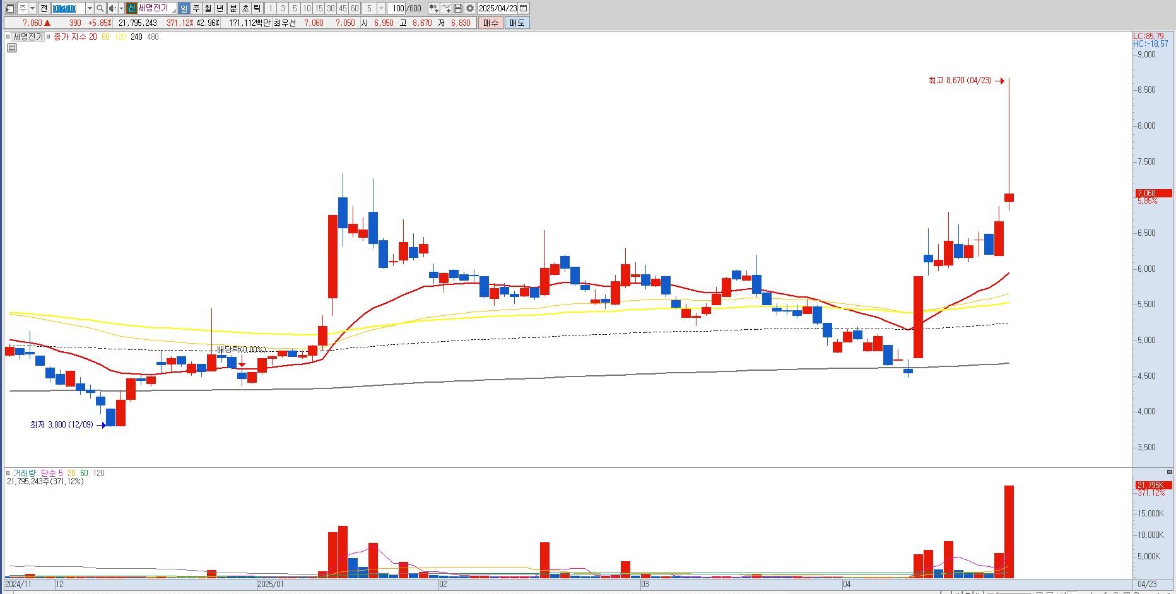1176x594 pixels.
Task: Open dropdown arrow next to speaker icon
Action: (121, 8)
